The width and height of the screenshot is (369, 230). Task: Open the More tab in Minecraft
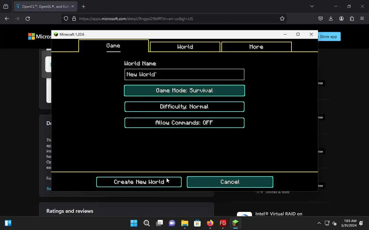256,47
